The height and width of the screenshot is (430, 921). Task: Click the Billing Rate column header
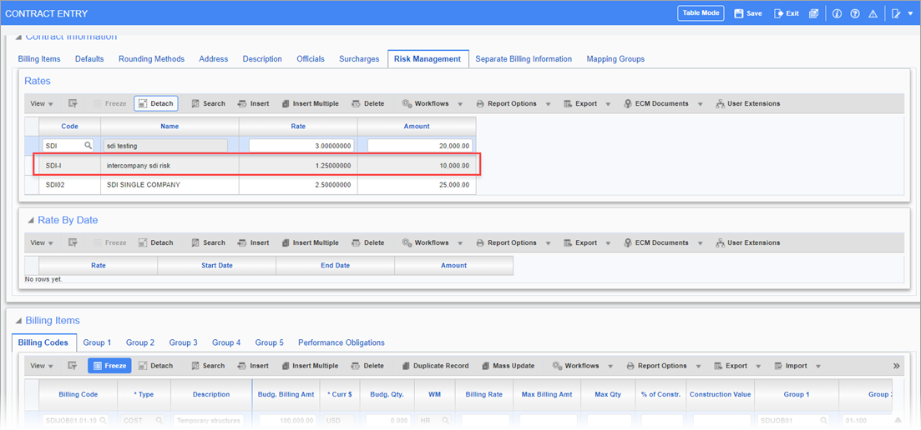click(x=484, y=394)
